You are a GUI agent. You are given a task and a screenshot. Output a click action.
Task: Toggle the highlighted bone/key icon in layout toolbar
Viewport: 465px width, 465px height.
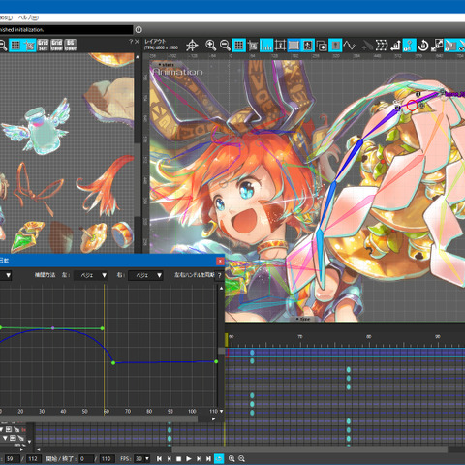coord(409,46)
